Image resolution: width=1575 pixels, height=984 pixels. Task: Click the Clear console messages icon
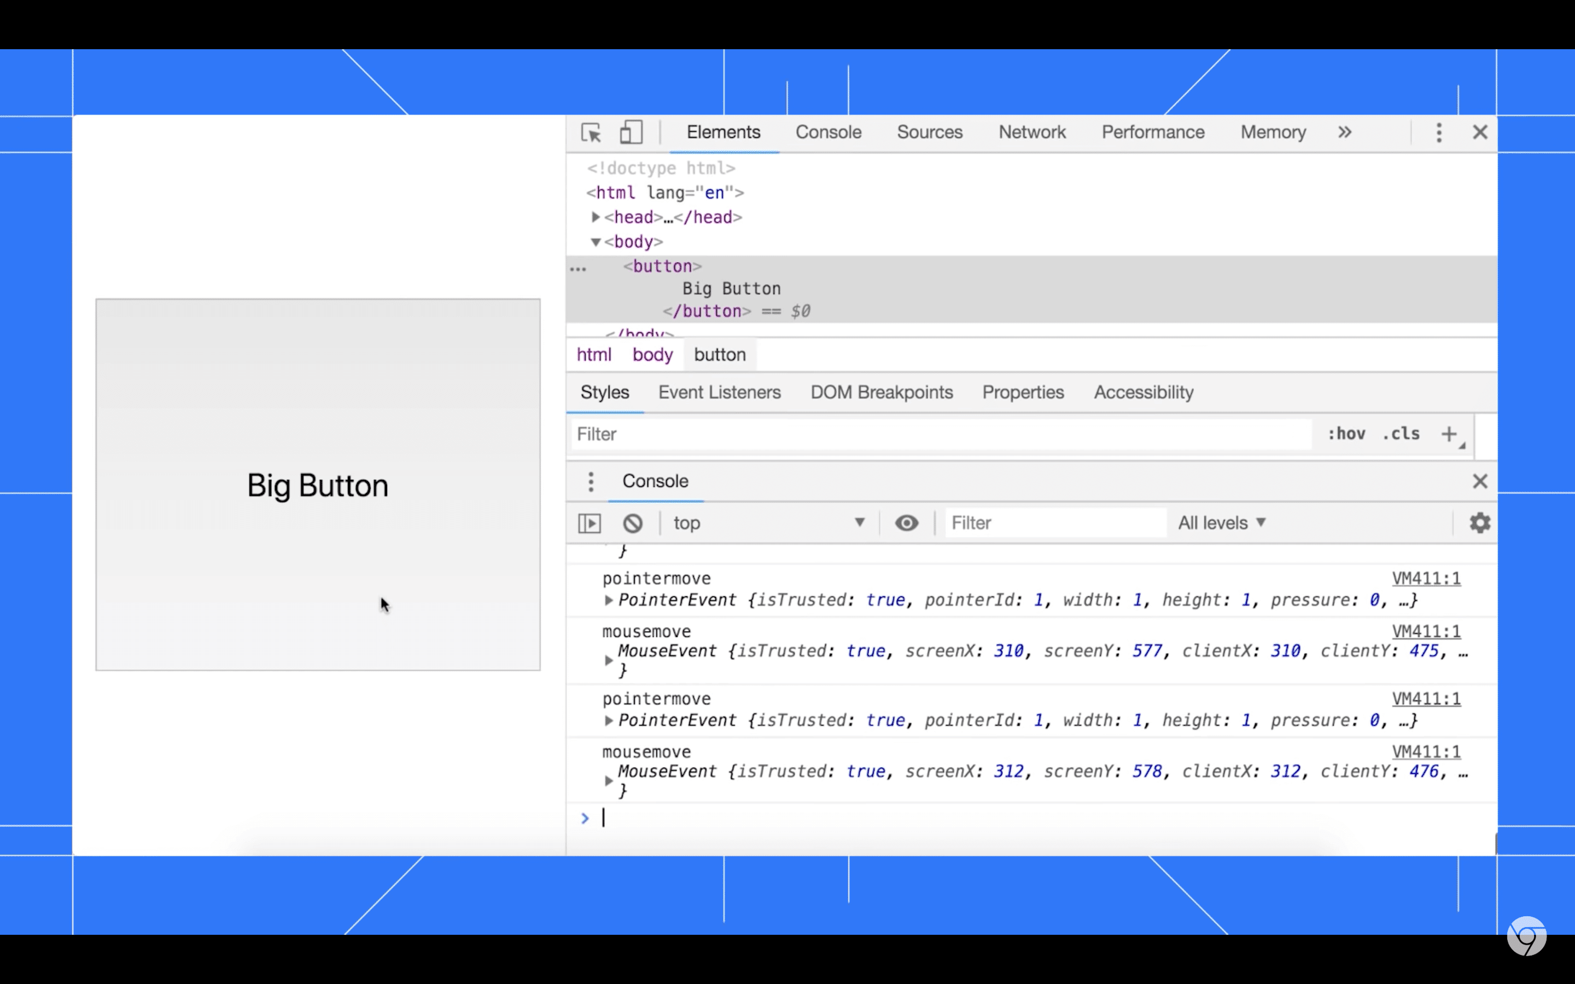click(632, 523)
